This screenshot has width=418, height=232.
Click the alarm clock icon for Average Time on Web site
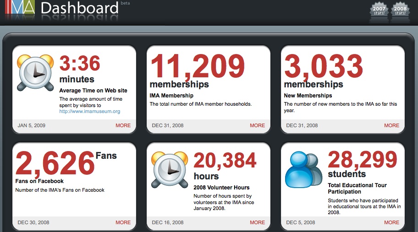(x=35, y=73)
